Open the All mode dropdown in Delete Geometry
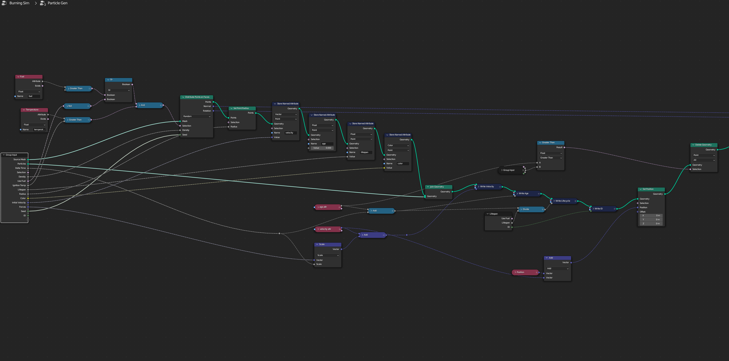 point(704,160)
